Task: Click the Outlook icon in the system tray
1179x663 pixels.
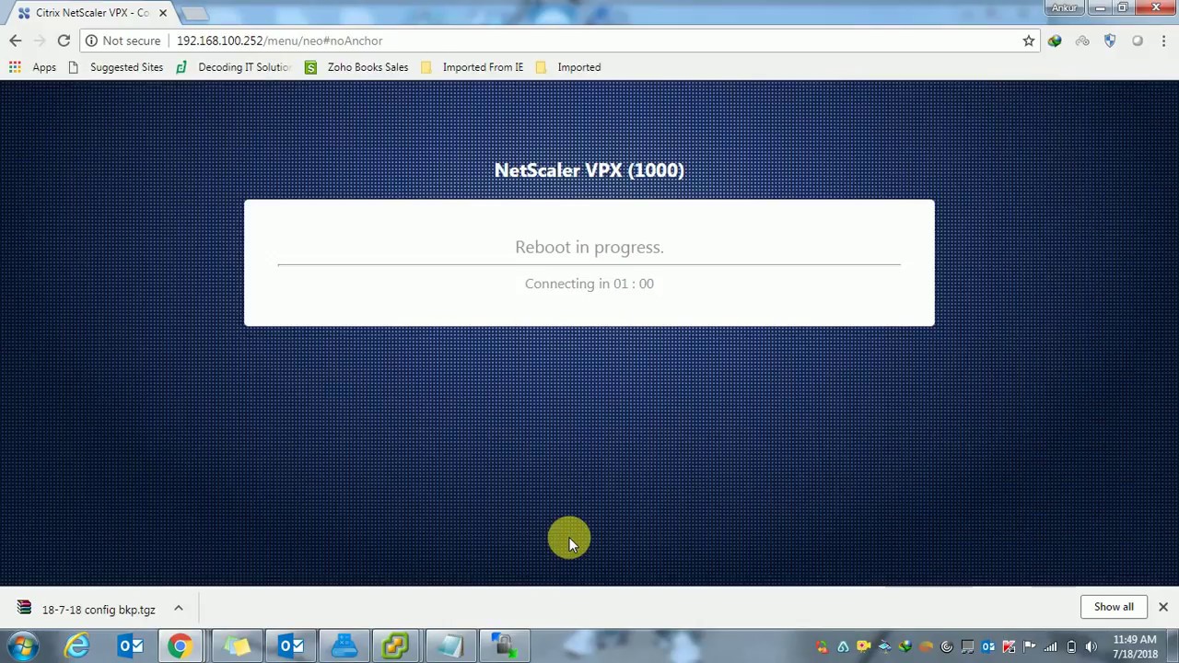Action: 988,647
